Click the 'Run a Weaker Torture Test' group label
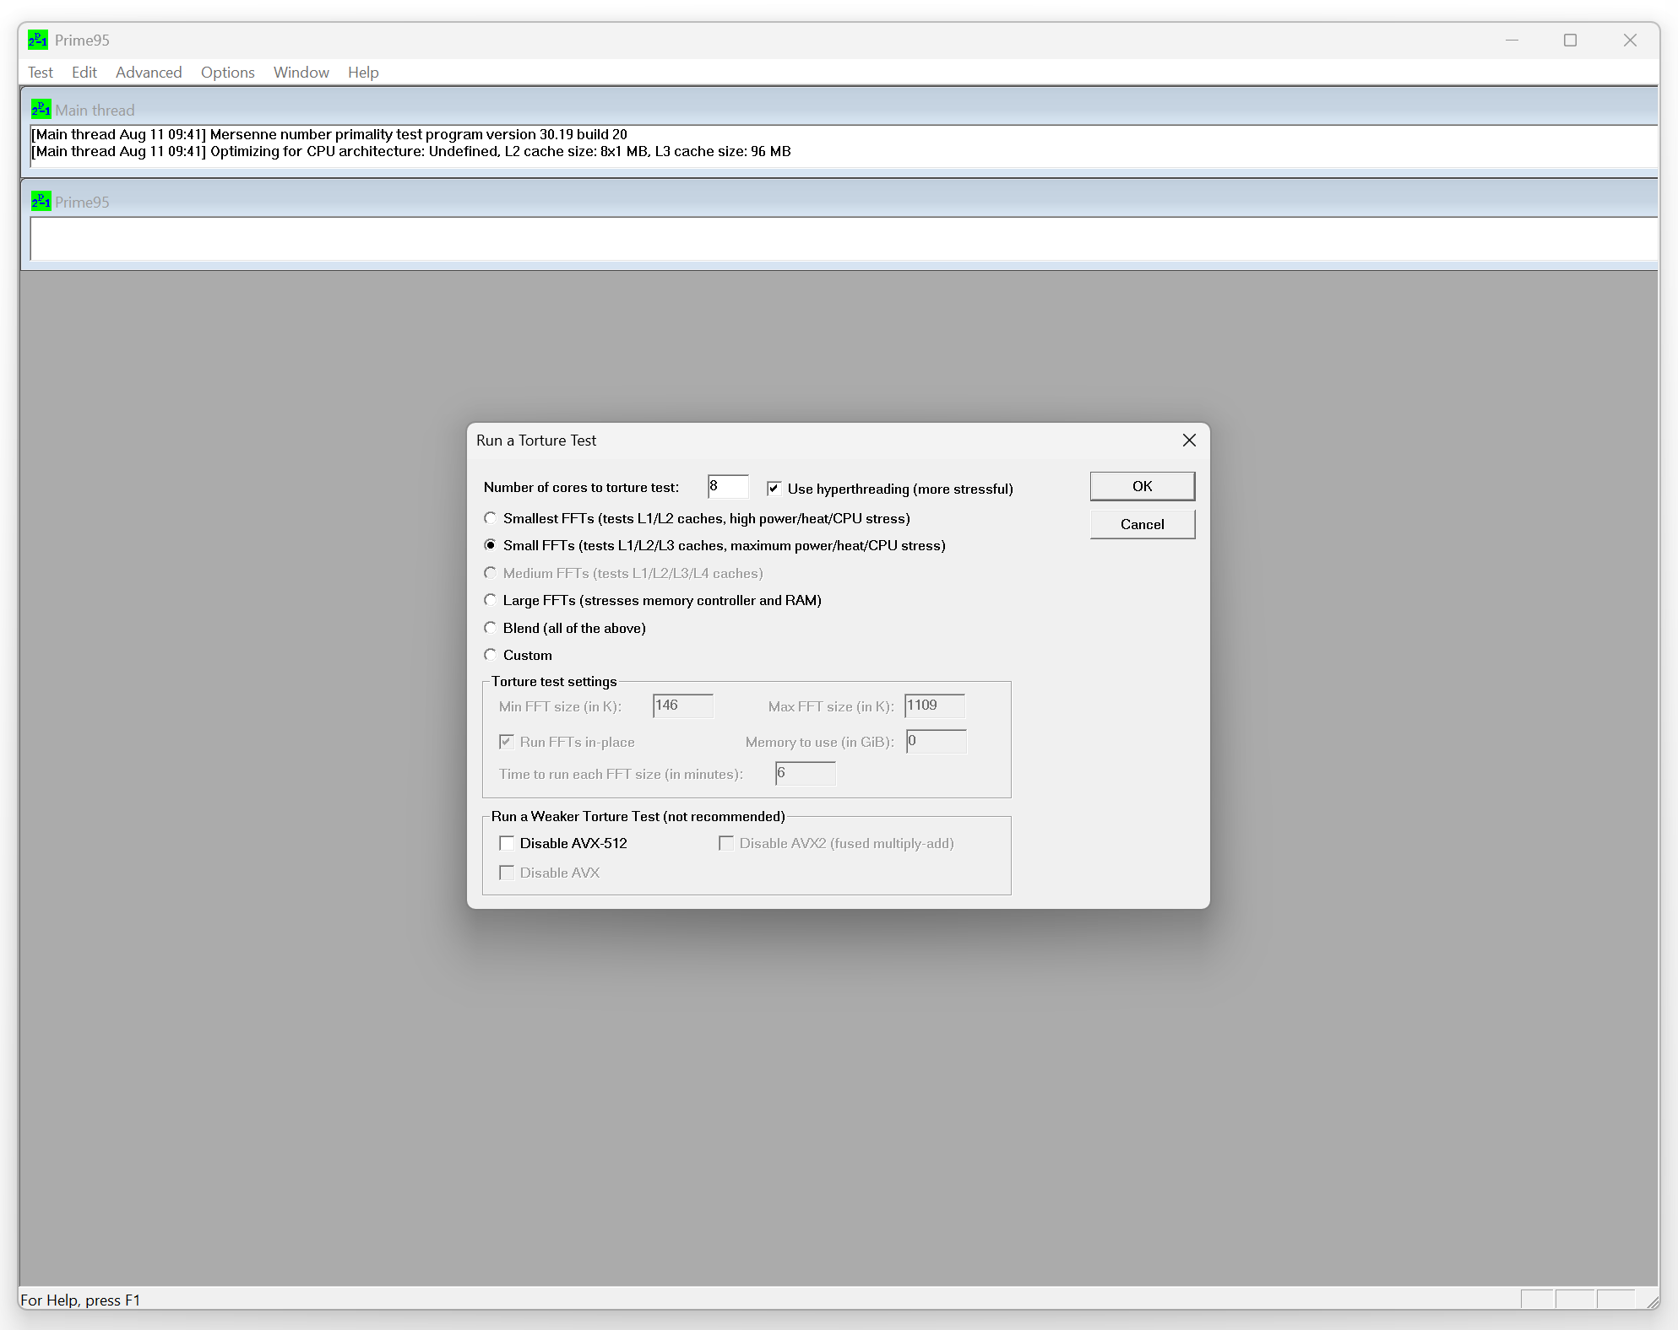Viewport: 1678px width, 1330px height. pyautogui.click(x=638, y=817)
